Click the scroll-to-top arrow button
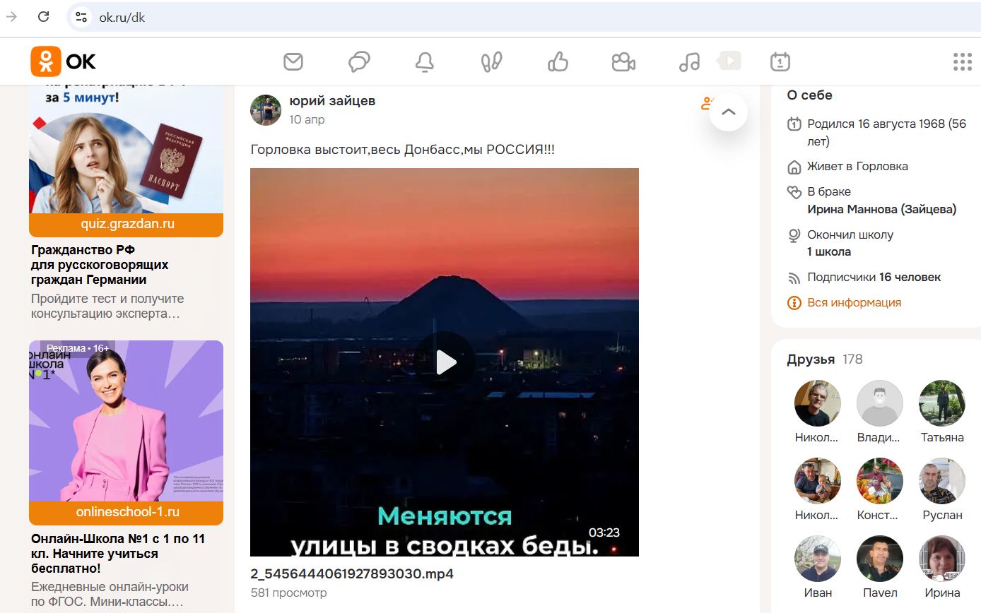 click(729, 112)
